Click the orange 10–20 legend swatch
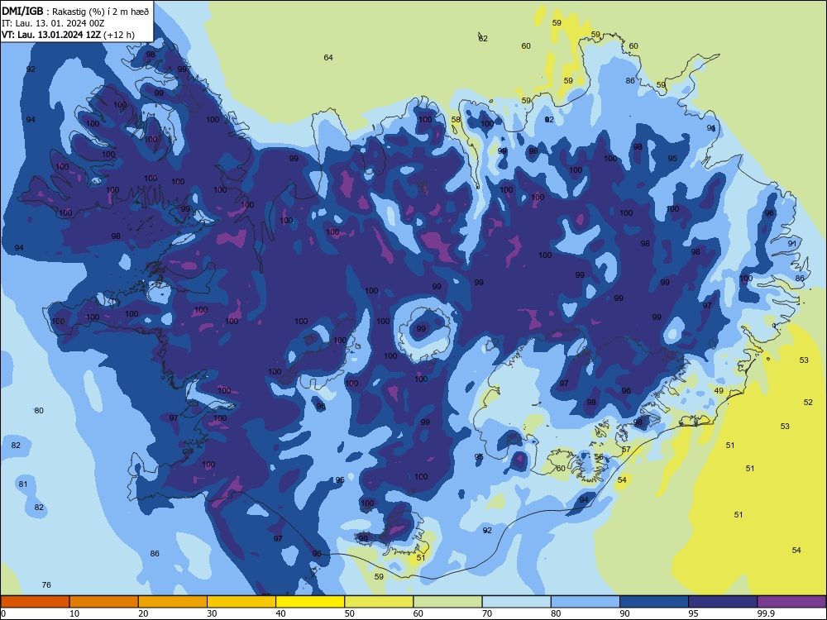Screen dimensions: 827x620 coord(104,602)
